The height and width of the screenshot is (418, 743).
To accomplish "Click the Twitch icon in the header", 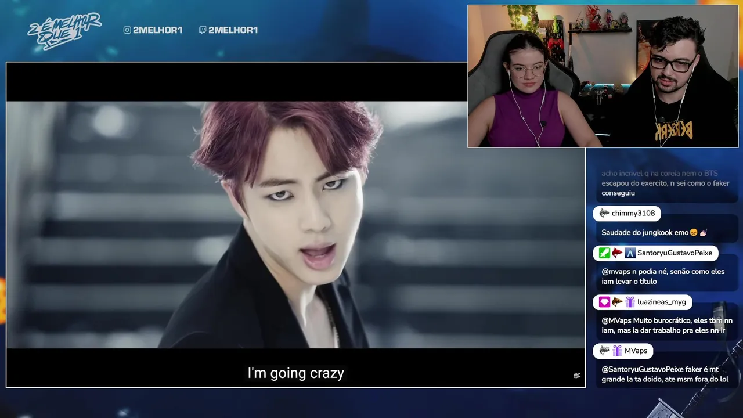I will [203, 30].
